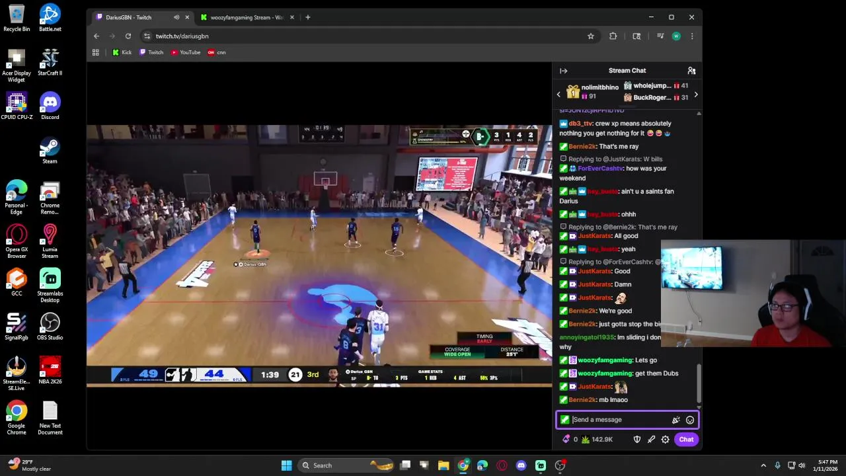Mute audio on the DariusGBN tab
The width and height of the screenshot is (846, 476).
(x=176, y=17)
